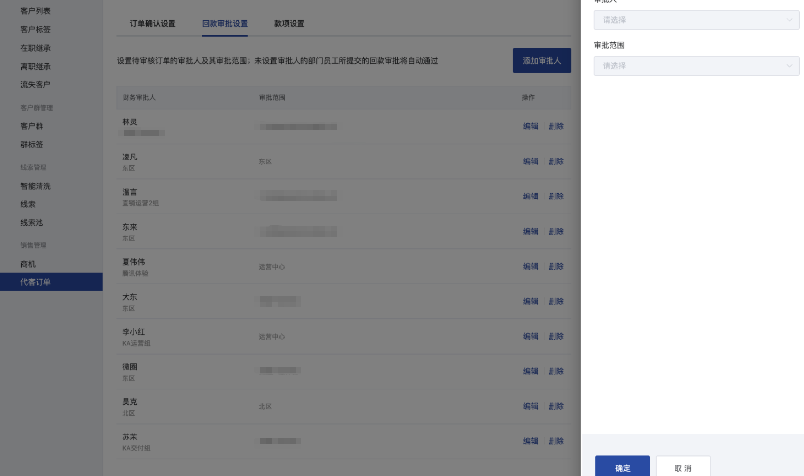The height and width of the screenshot is (476, 804).
Task: Edit approver 李小红 row
Action: point(531,337)
